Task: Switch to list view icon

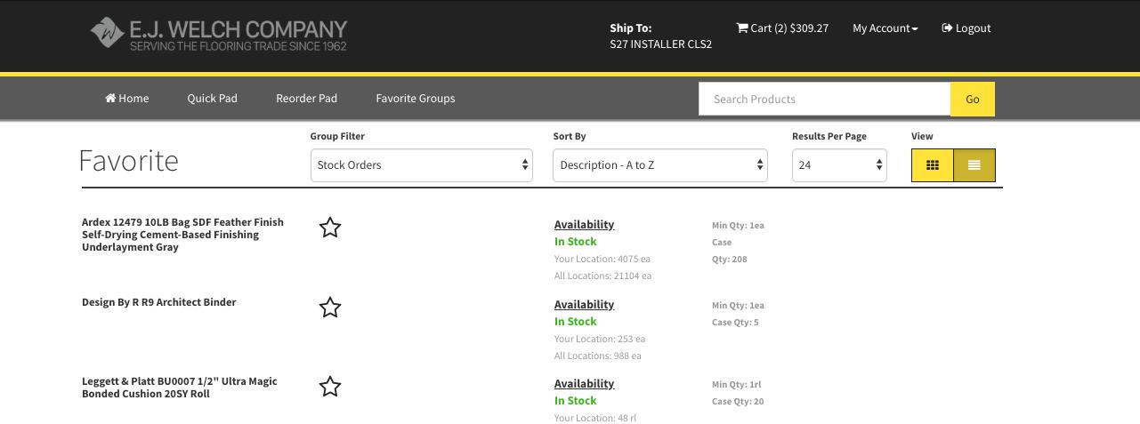Action: pyautogui.click(x=974, y=165)
